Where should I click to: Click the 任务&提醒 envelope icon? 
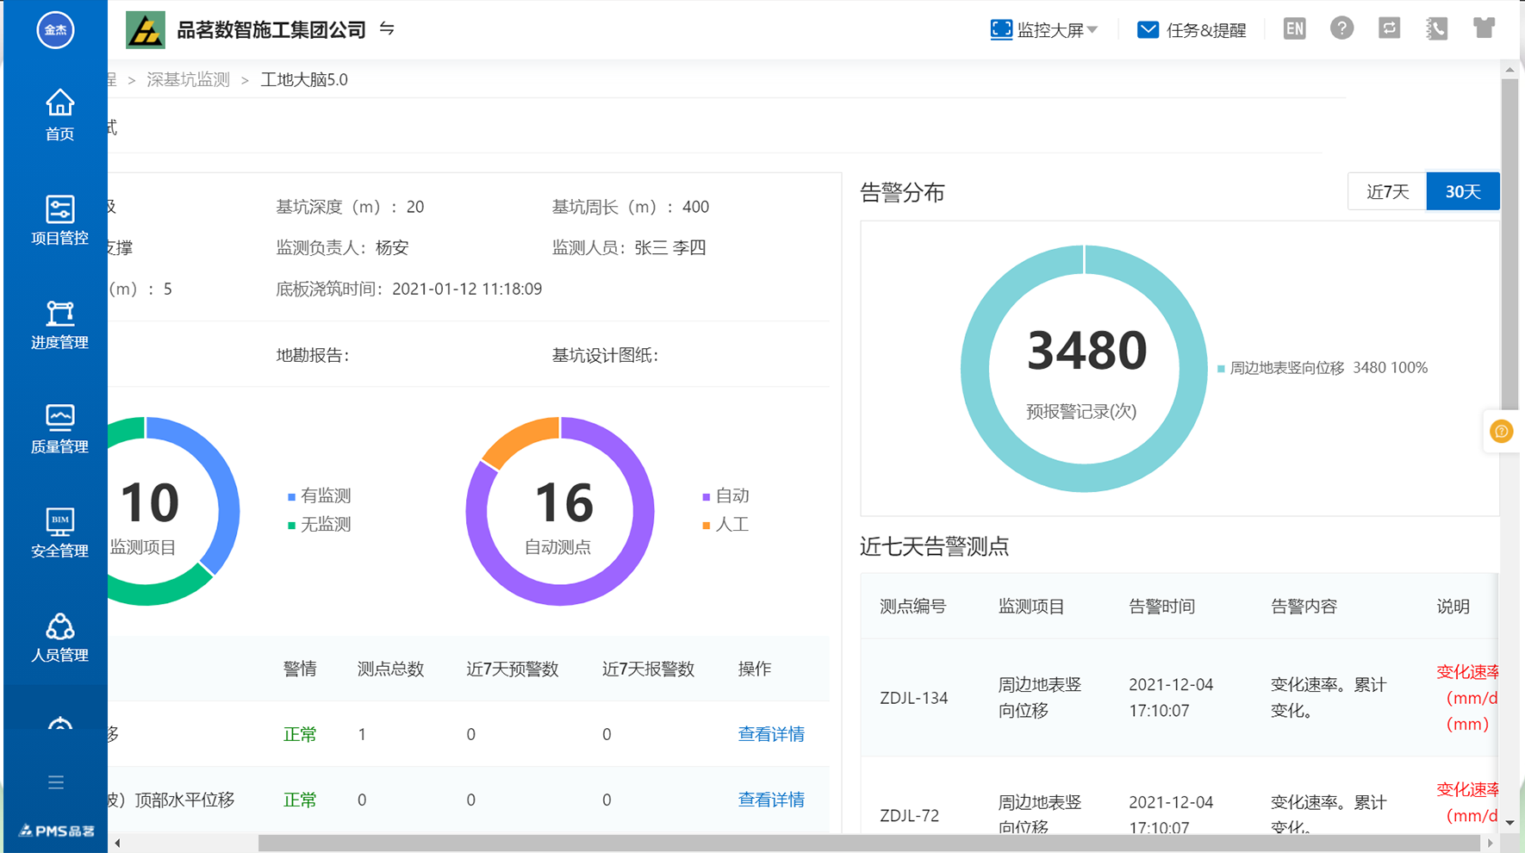coord(1148,29)
